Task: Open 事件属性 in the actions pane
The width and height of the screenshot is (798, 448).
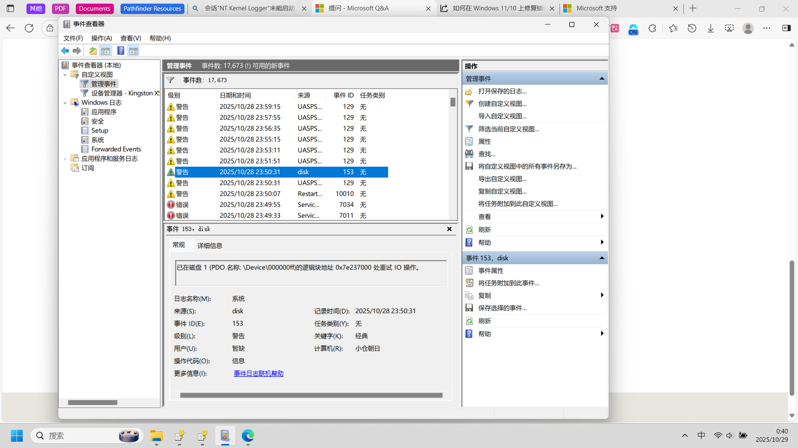Action: click(x=491, y=270)
